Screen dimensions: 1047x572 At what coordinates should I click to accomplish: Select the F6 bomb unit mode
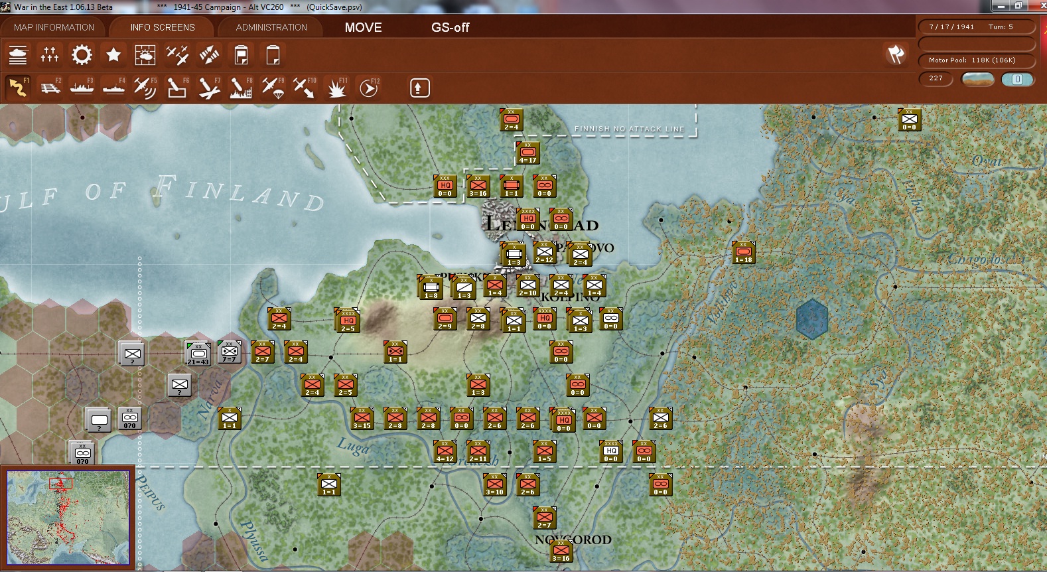point(177,88)
